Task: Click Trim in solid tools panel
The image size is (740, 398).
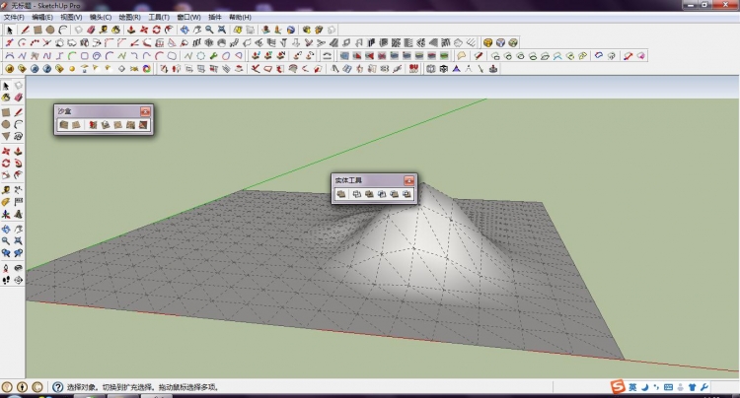Action: [394, 194]
